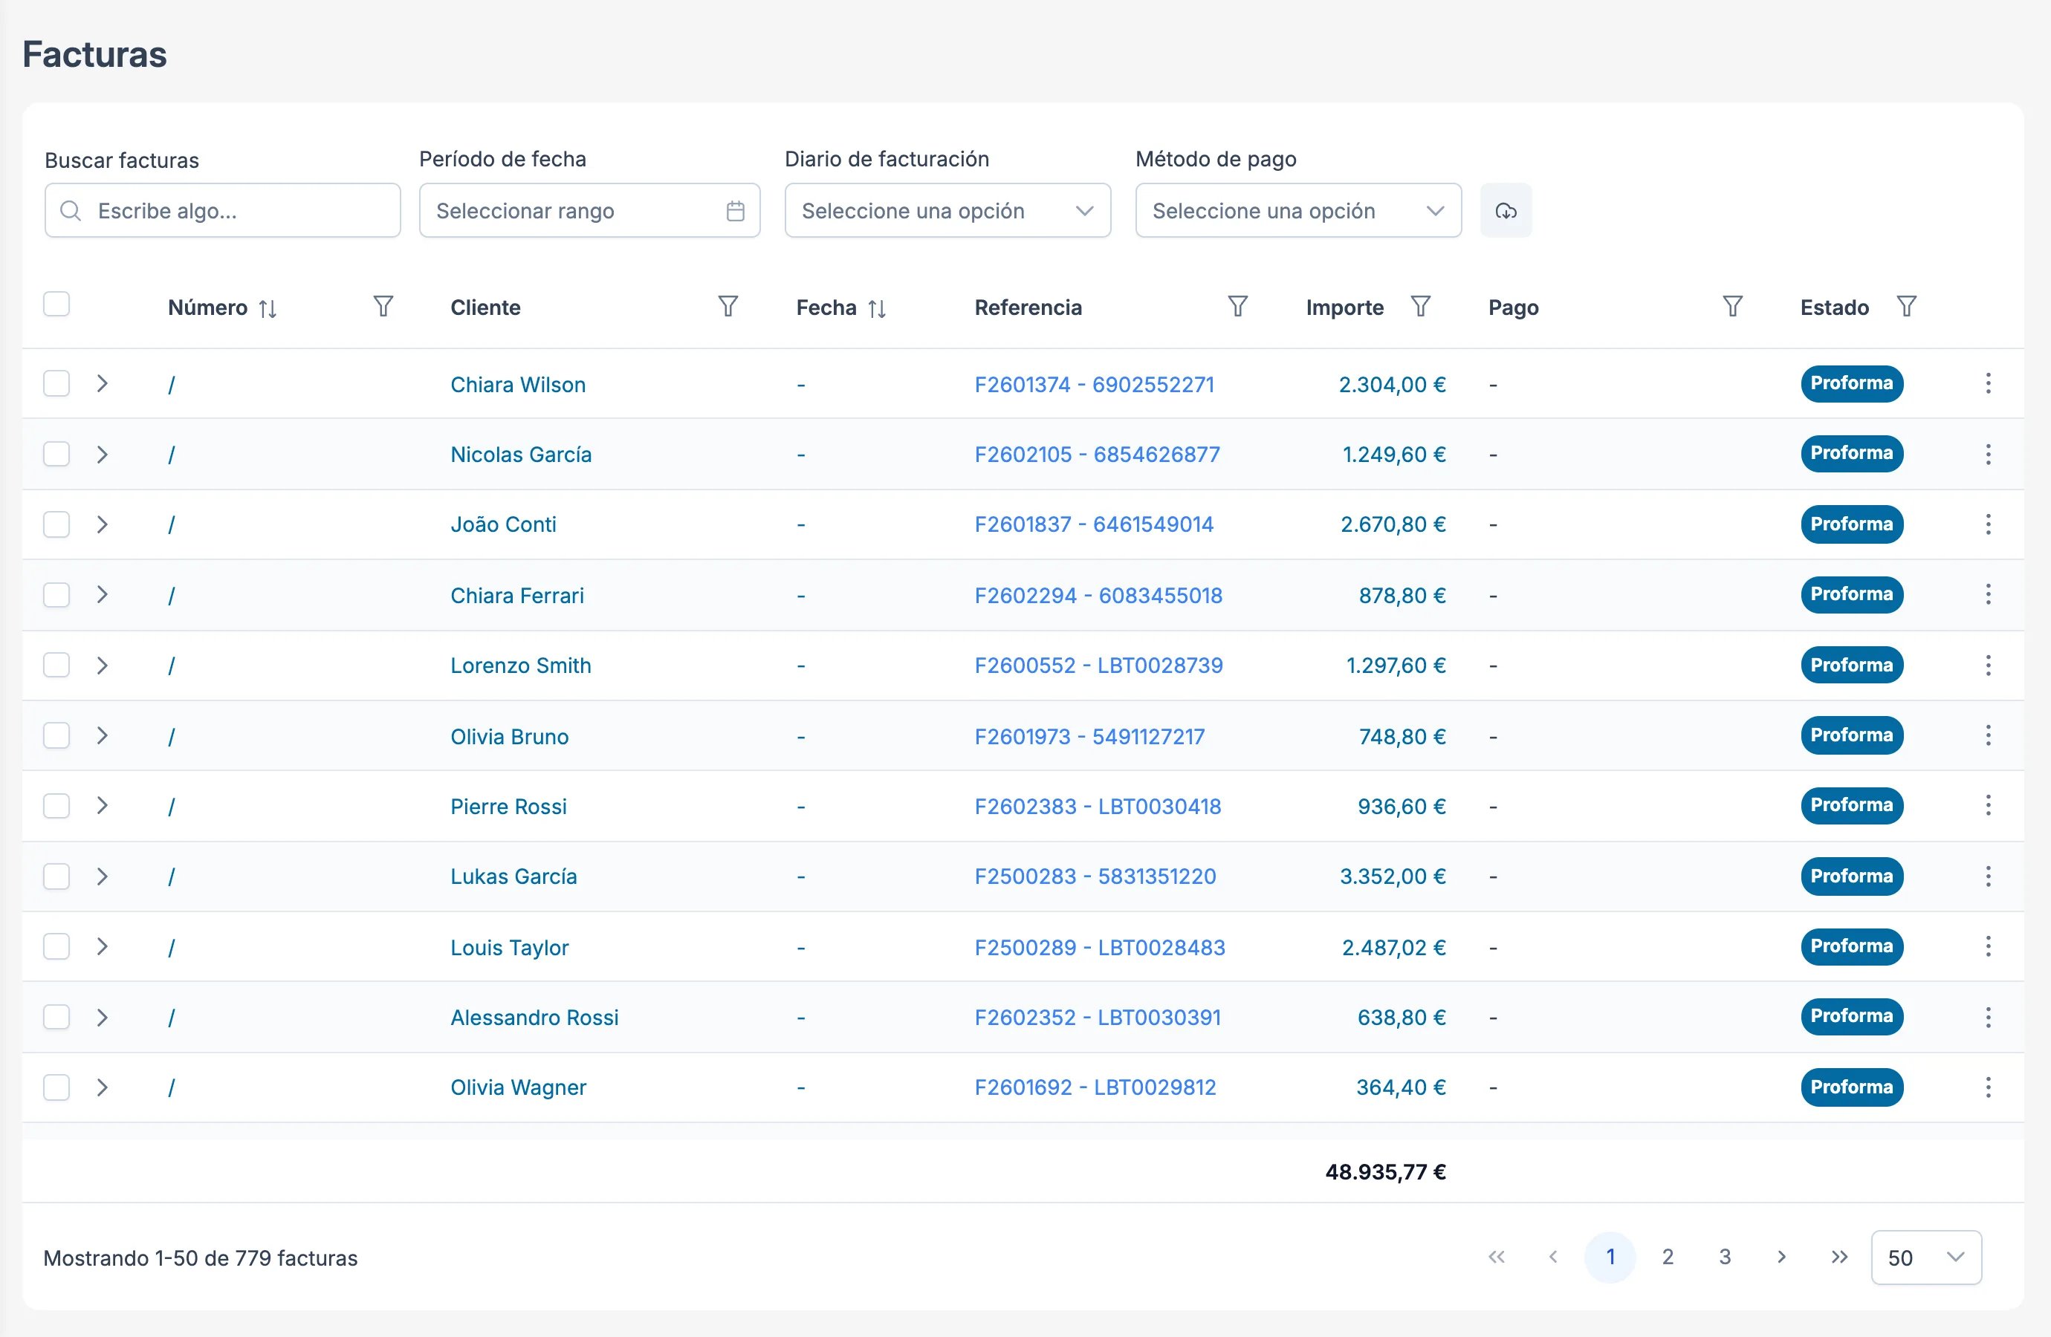The height and width of the screenshot is (1337, 2051).
Task: Check the Chiara Ferrari invoice row
Action: (57, 594)
